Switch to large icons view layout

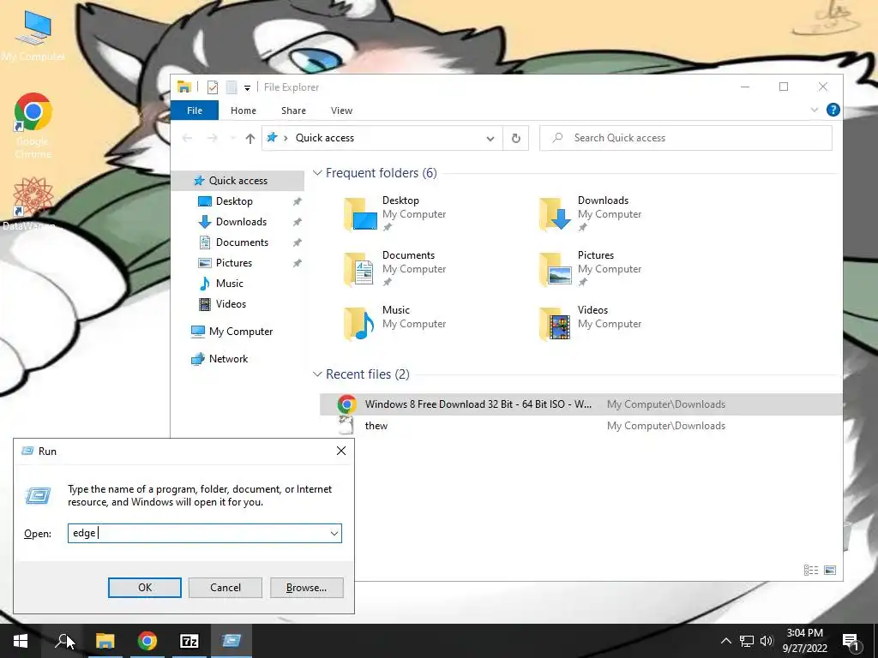coord(830,570)
